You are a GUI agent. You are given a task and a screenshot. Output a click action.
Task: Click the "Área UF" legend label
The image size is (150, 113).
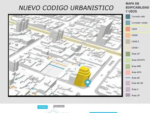point(136,95)
